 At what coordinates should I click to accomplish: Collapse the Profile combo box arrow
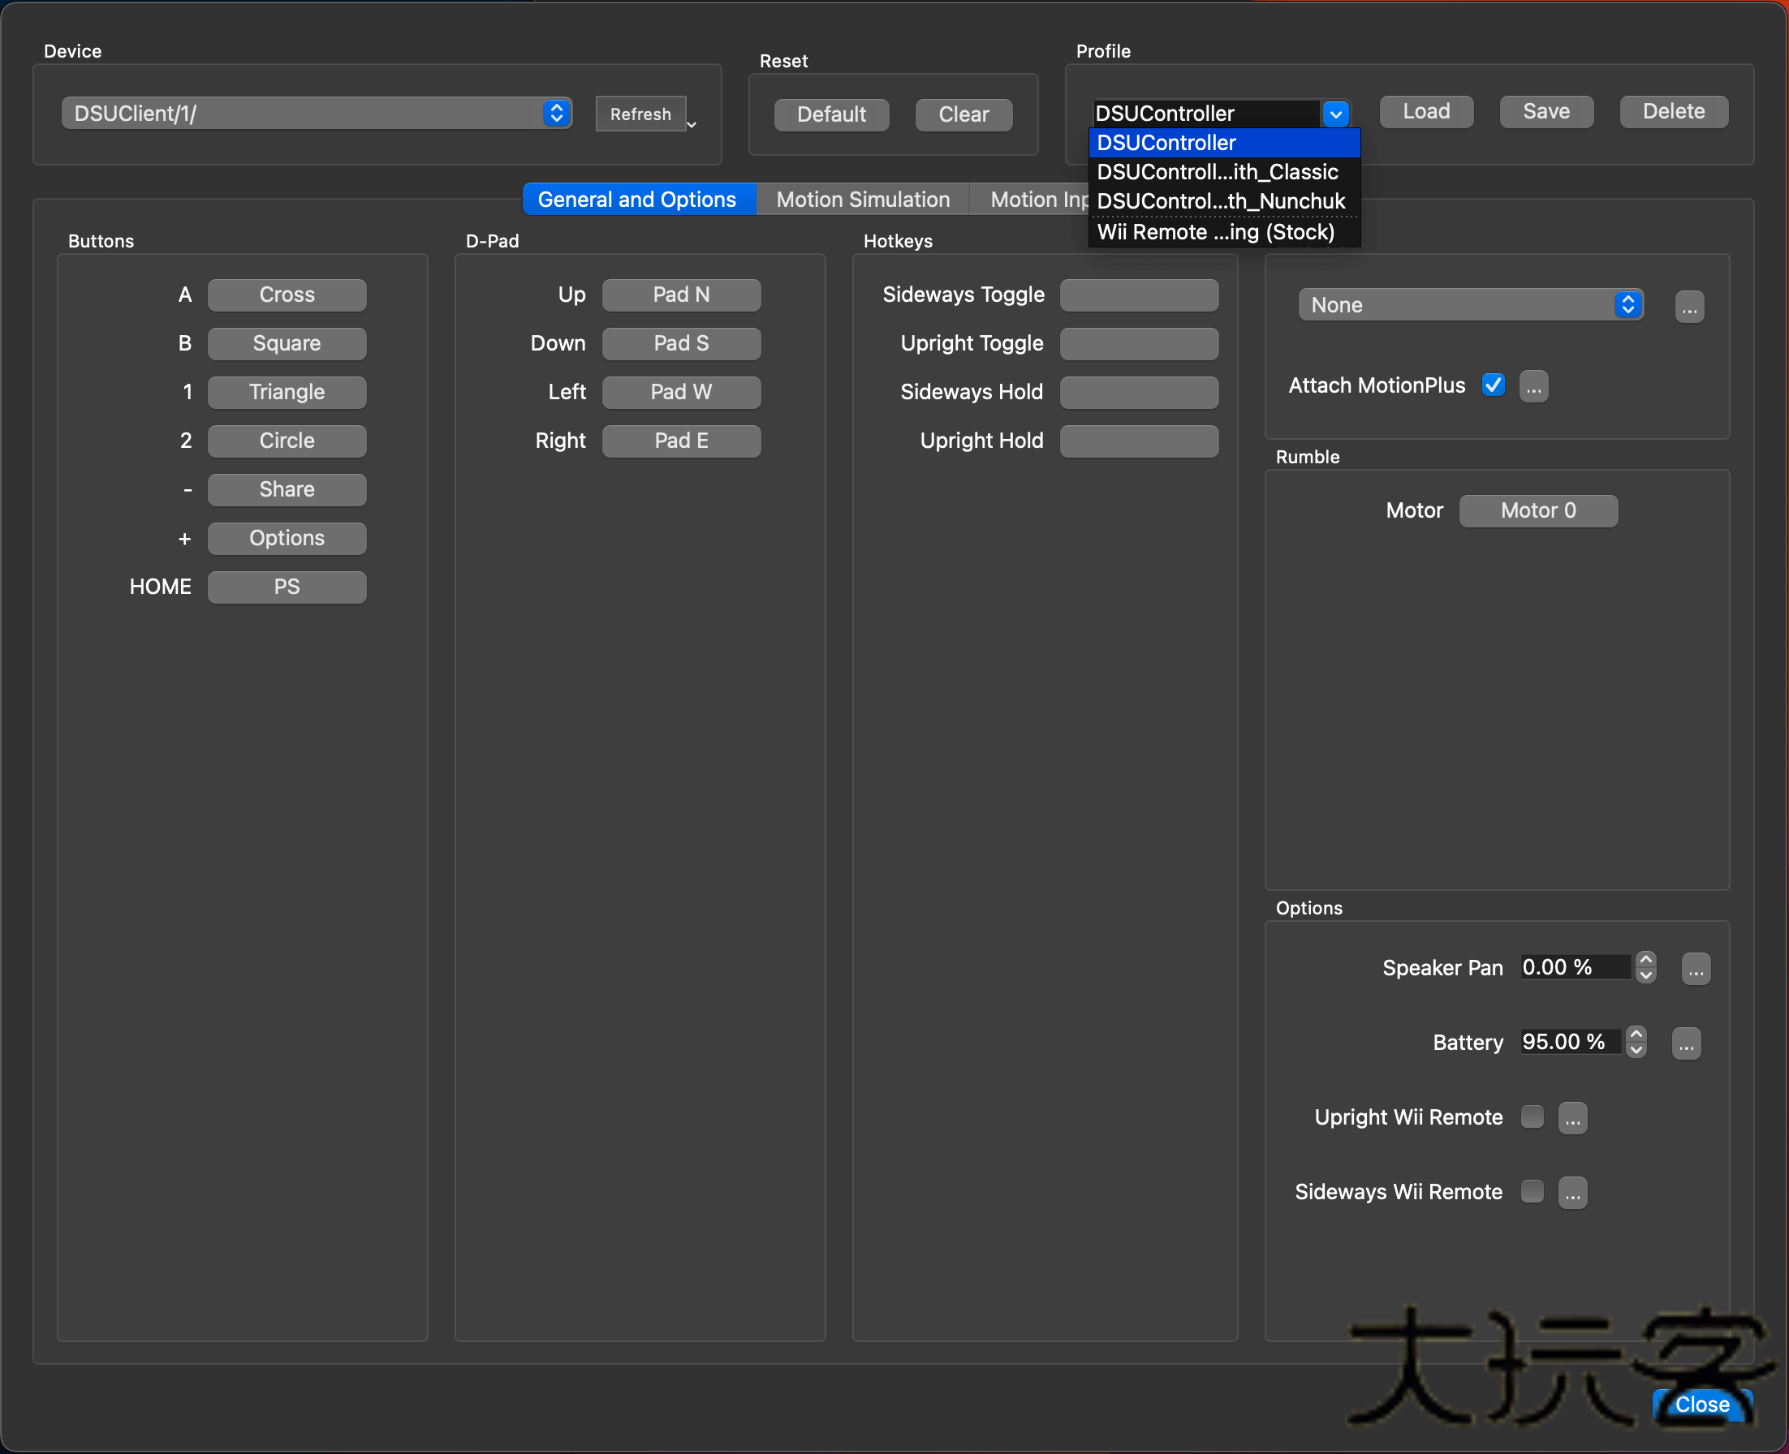[x=1334, y=113]
